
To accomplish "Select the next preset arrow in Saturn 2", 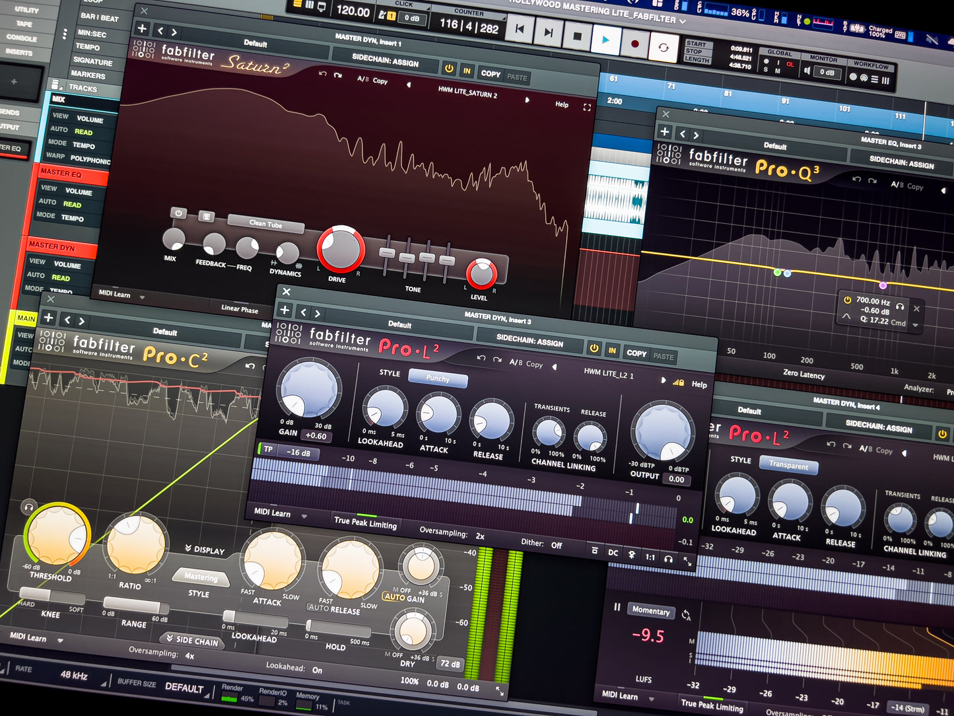I will coord(527,100).
